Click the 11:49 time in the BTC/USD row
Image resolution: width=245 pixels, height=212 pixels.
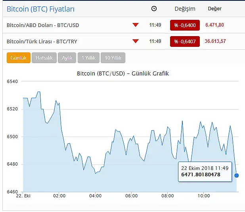[155, 25]
